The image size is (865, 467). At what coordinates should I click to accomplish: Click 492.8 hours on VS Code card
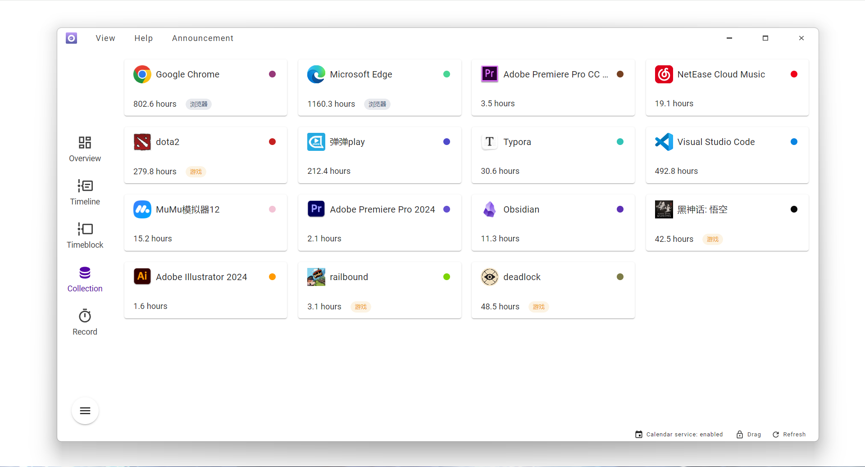coord(676,171)
